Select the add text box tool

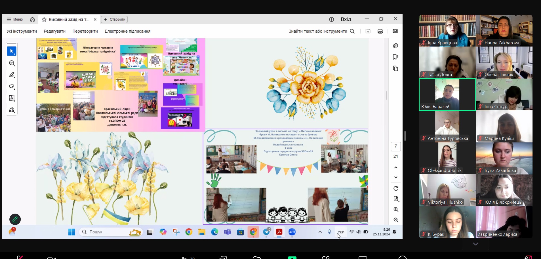point(12,98)
